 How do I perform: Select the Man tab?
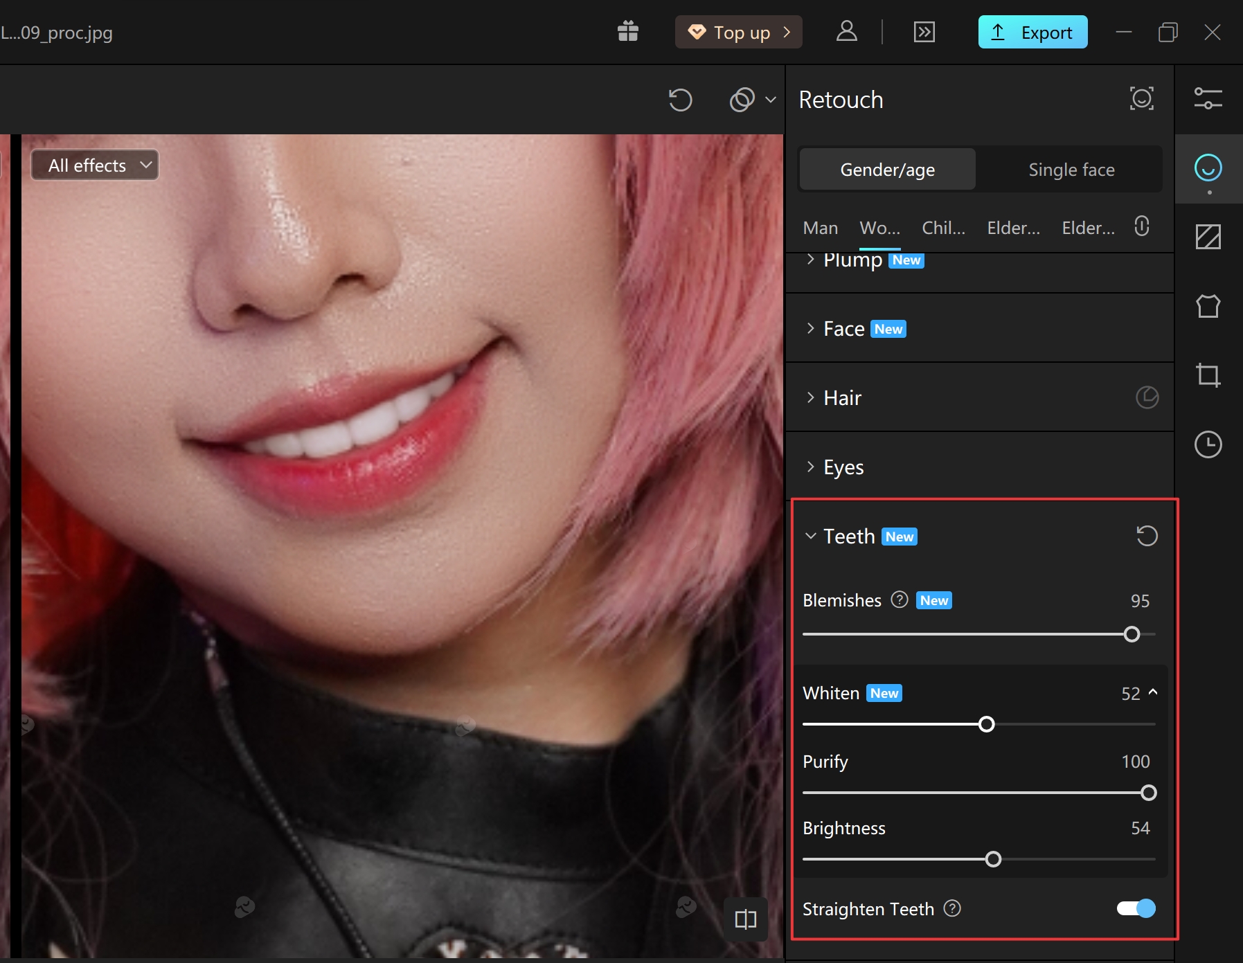(820, 228)
